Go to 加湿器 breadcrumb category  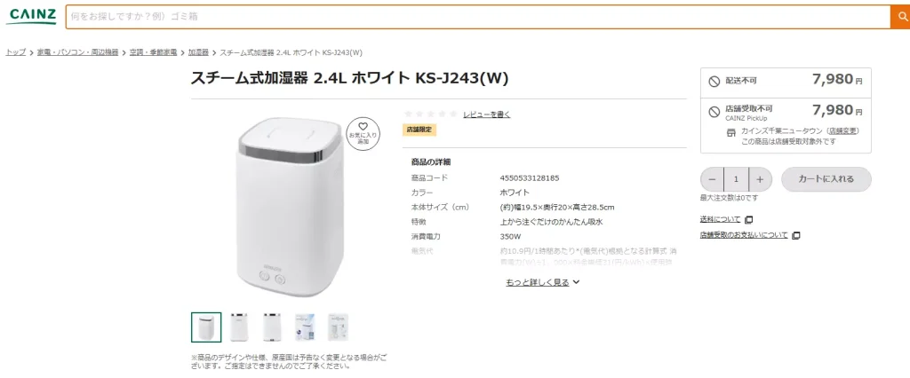tap(198, 52)
